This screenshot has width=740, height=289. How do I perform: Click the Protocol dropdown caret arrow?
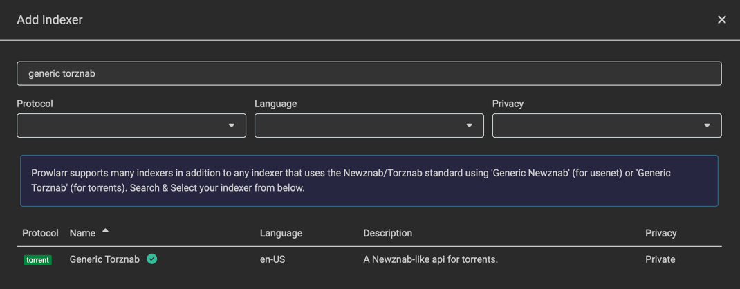(232, 126)
